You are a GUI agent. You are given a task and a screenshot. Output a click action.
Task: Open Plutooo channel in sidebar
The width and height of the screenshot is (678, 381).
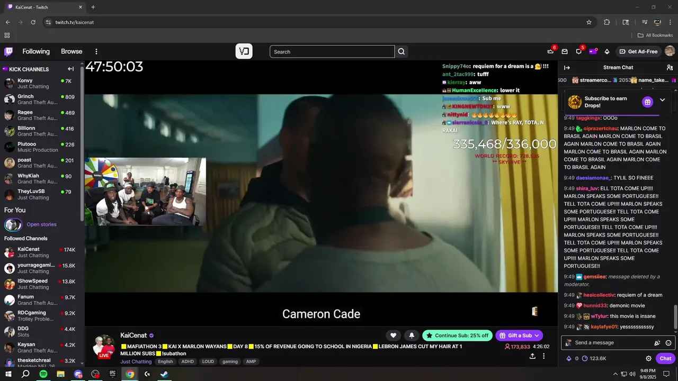click(x=42, y=147)
